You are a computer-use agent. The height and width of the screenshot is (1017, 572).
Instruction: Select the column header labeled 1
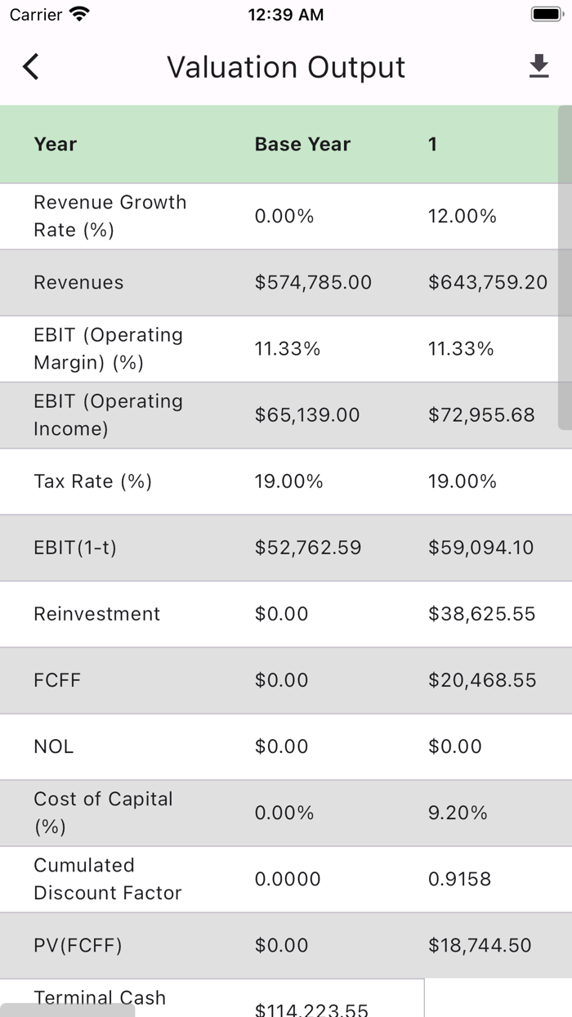point(433,144)
